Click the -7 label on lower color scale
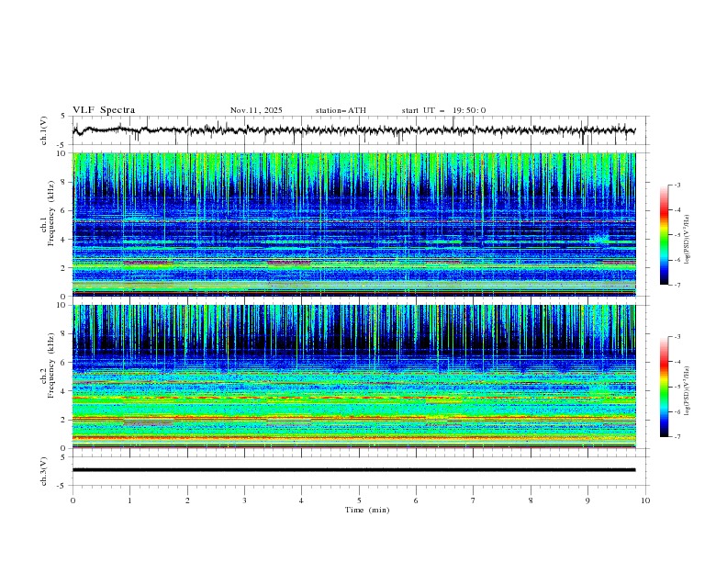This screenshot has width=727, height=562. tap(677, 437)
